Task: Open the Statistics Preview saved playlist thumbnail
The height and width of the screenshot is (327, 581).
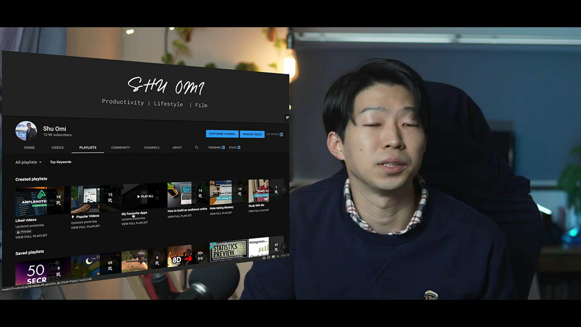Action: (x=228, y=250)
